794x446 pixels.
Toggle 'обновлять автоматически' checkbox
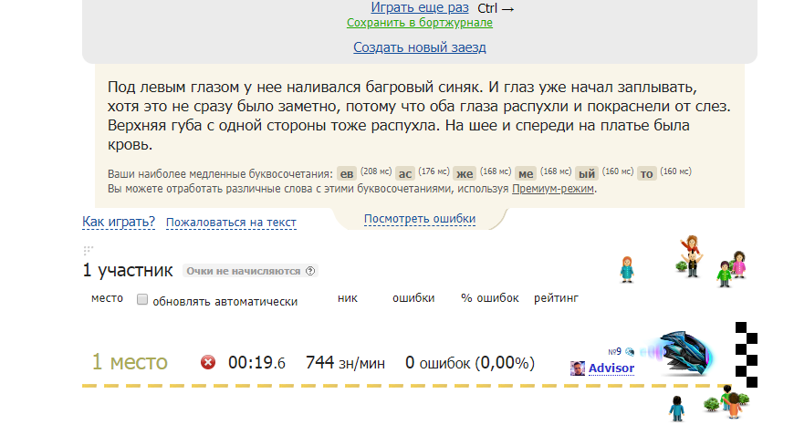pyautogui.click(x=142, y=299)
